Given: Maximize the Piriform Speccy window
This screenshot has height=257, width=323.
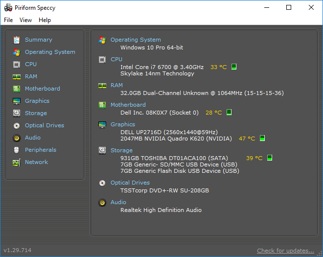Looking at the screenshot, I should tap(289, 8).
